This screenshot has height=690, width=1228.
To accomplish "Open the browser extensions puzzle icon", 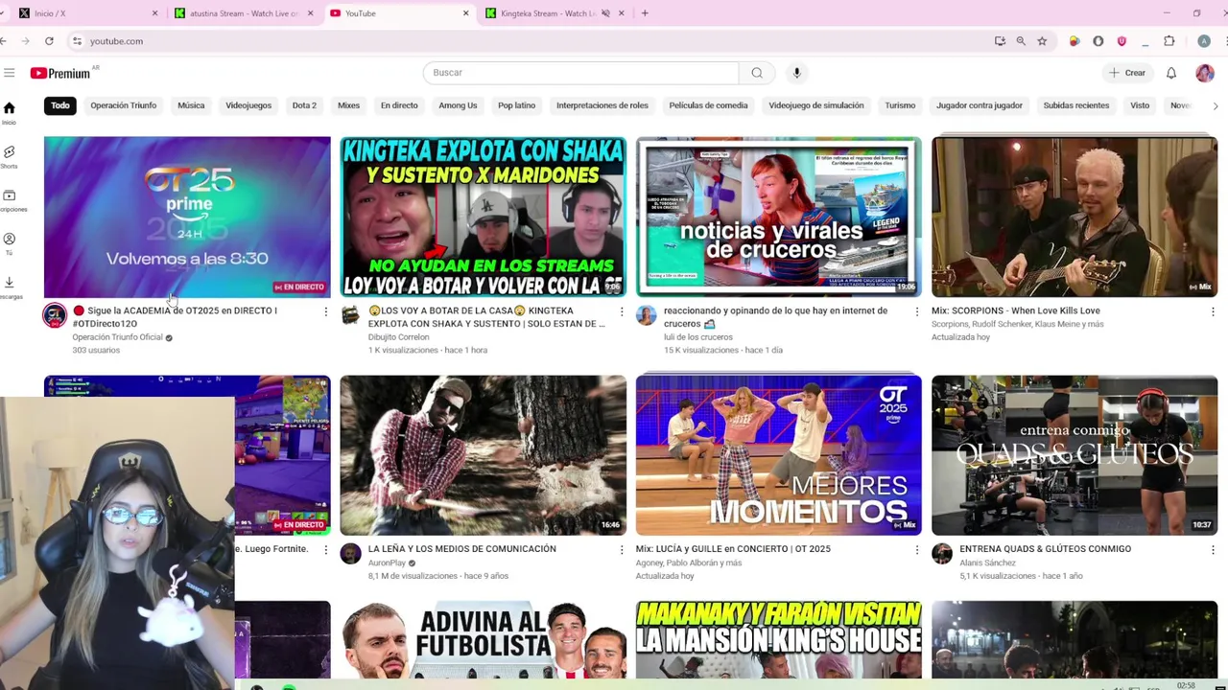I will 1169,41.
